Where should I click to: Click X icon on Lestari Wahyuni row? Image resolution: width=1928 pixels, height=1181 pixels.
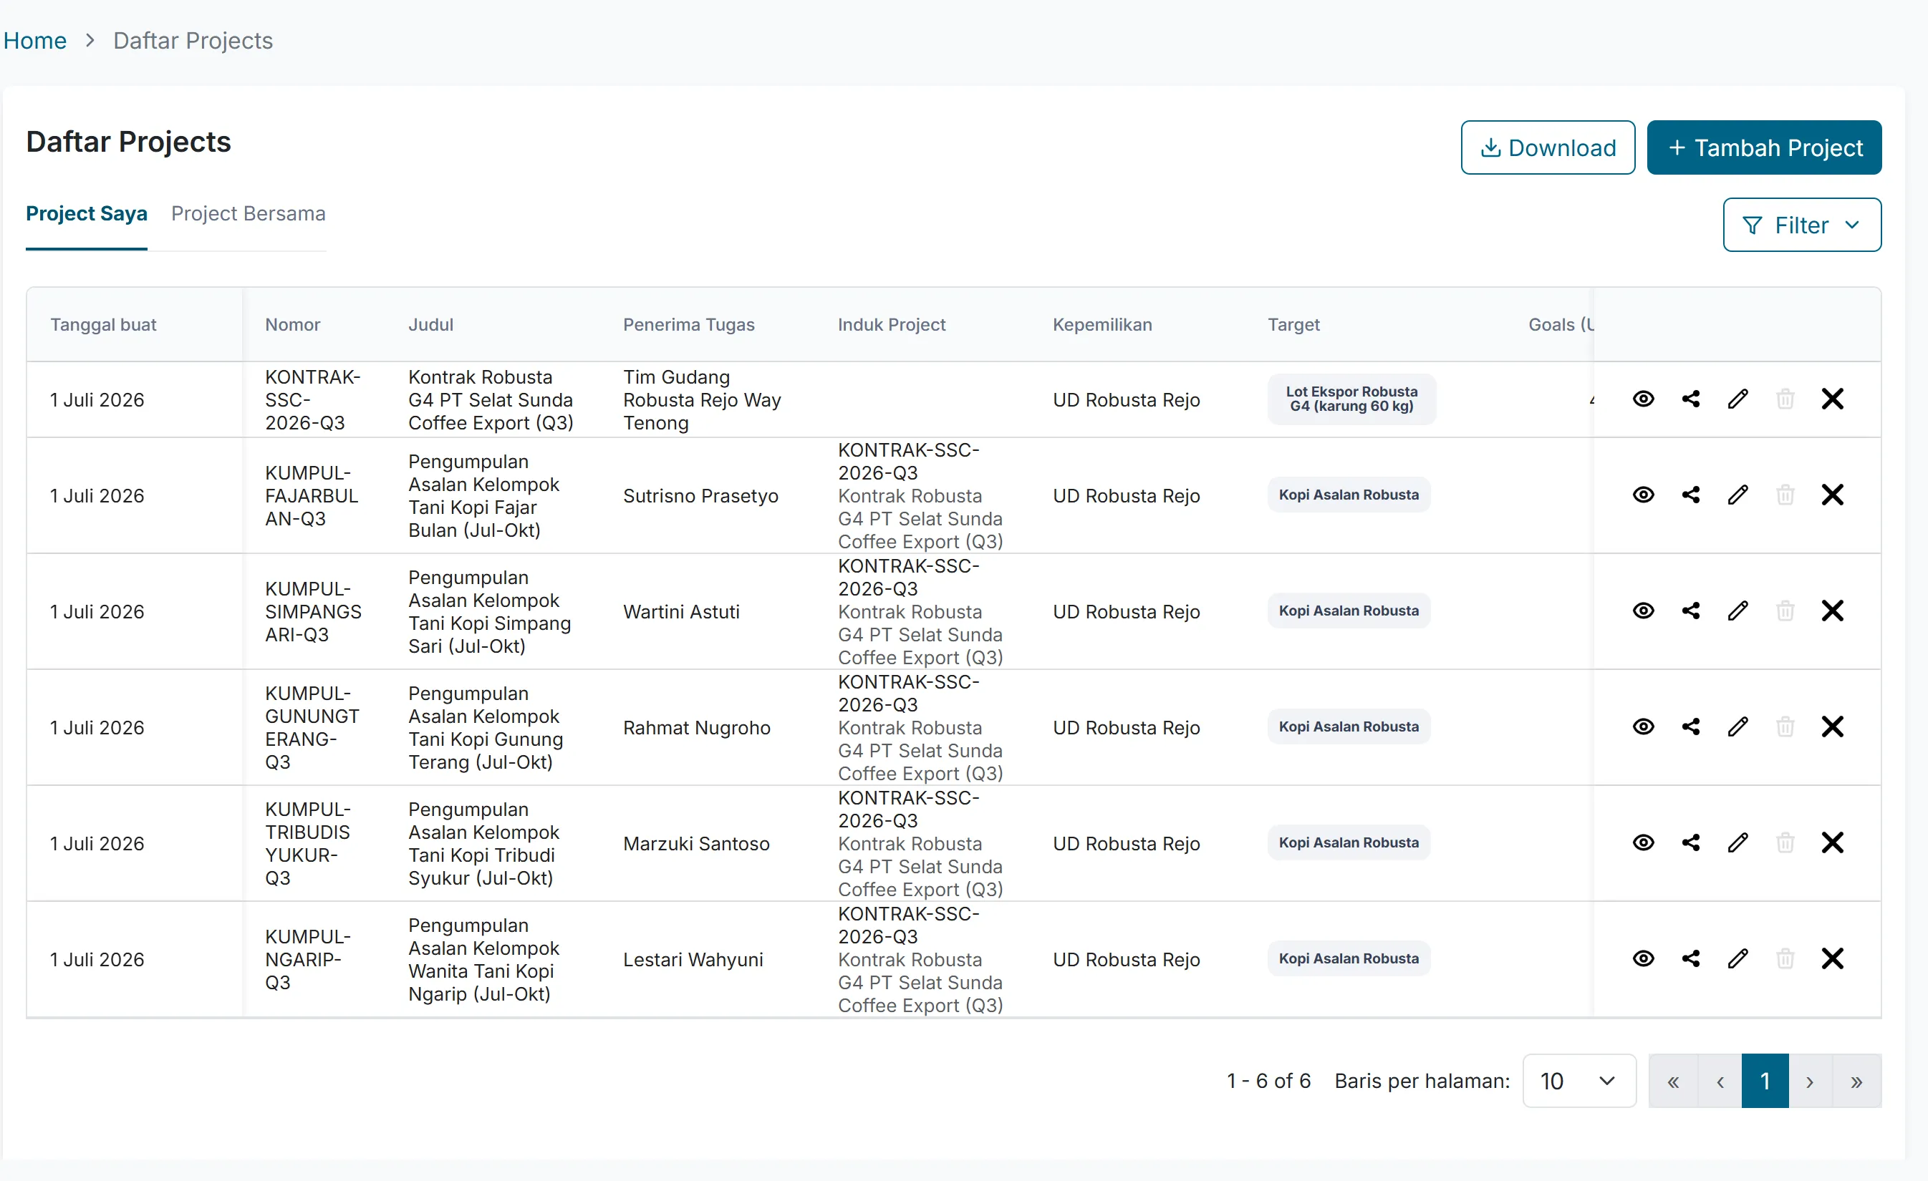click(x=1833, y=959)
